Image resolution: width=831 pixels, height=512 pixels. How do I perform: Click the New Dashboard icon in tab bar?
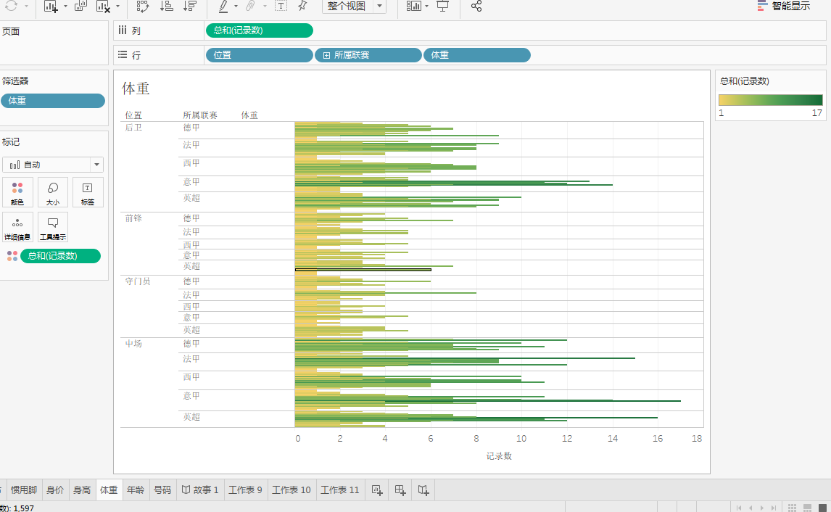pyautogui.click(x=400, y=490)
